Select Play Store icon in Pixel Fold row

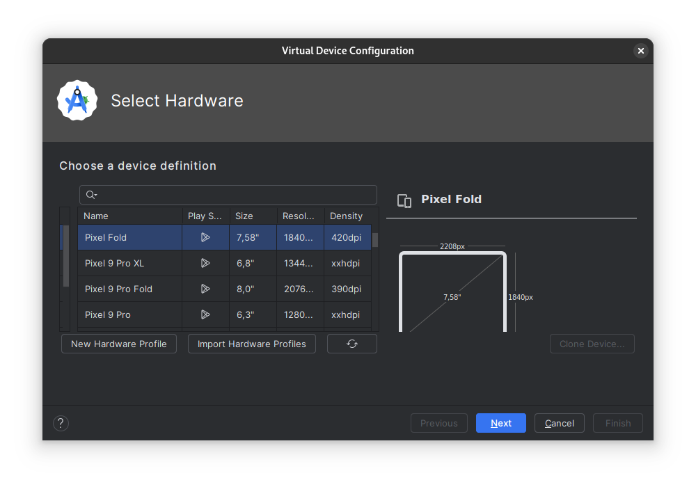point(205,237)
